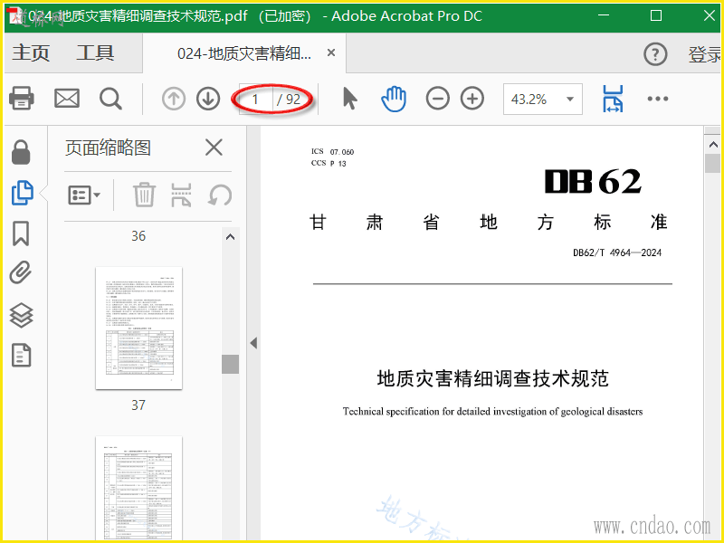Click the ICS 07.060 text
The height and width of the screenshot is (543, 724).
pyautogui.click(x=332, y=151)
